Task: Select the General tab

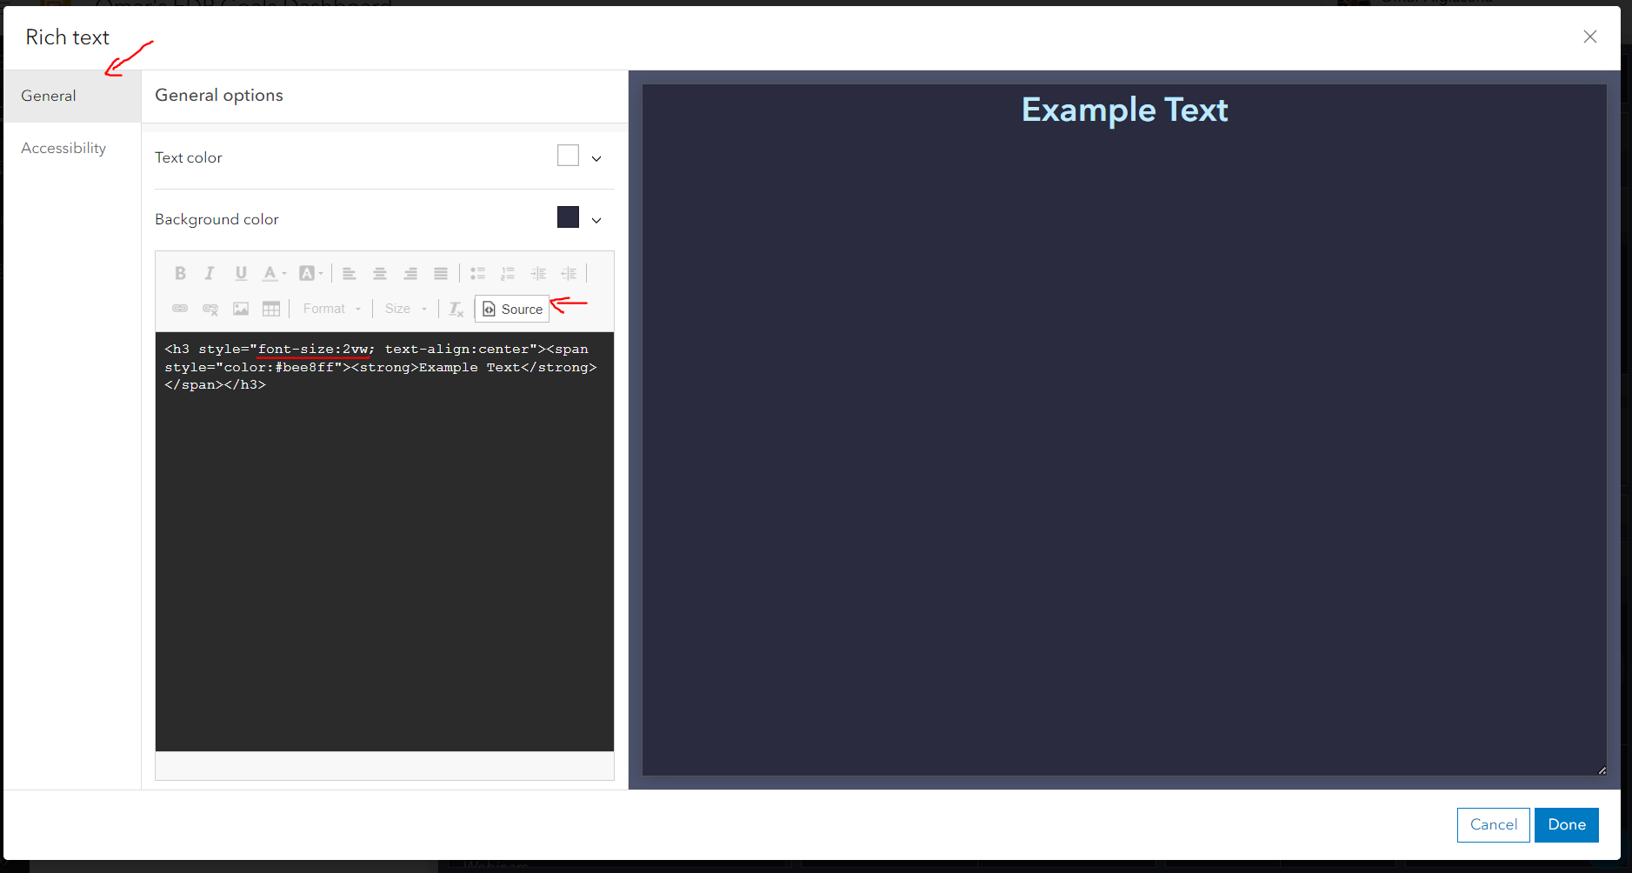Action: click(48, 96)
